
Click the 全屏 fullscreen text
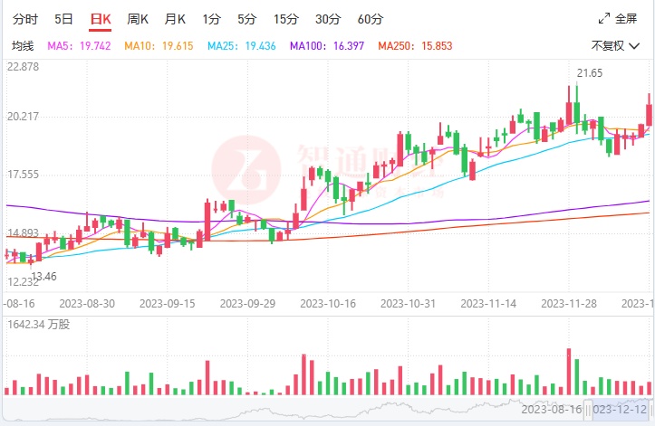tap(627, 18)
